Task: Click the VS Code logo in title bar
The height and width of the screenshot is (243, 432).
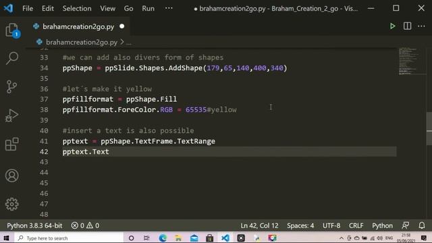Action: (8, 8)
